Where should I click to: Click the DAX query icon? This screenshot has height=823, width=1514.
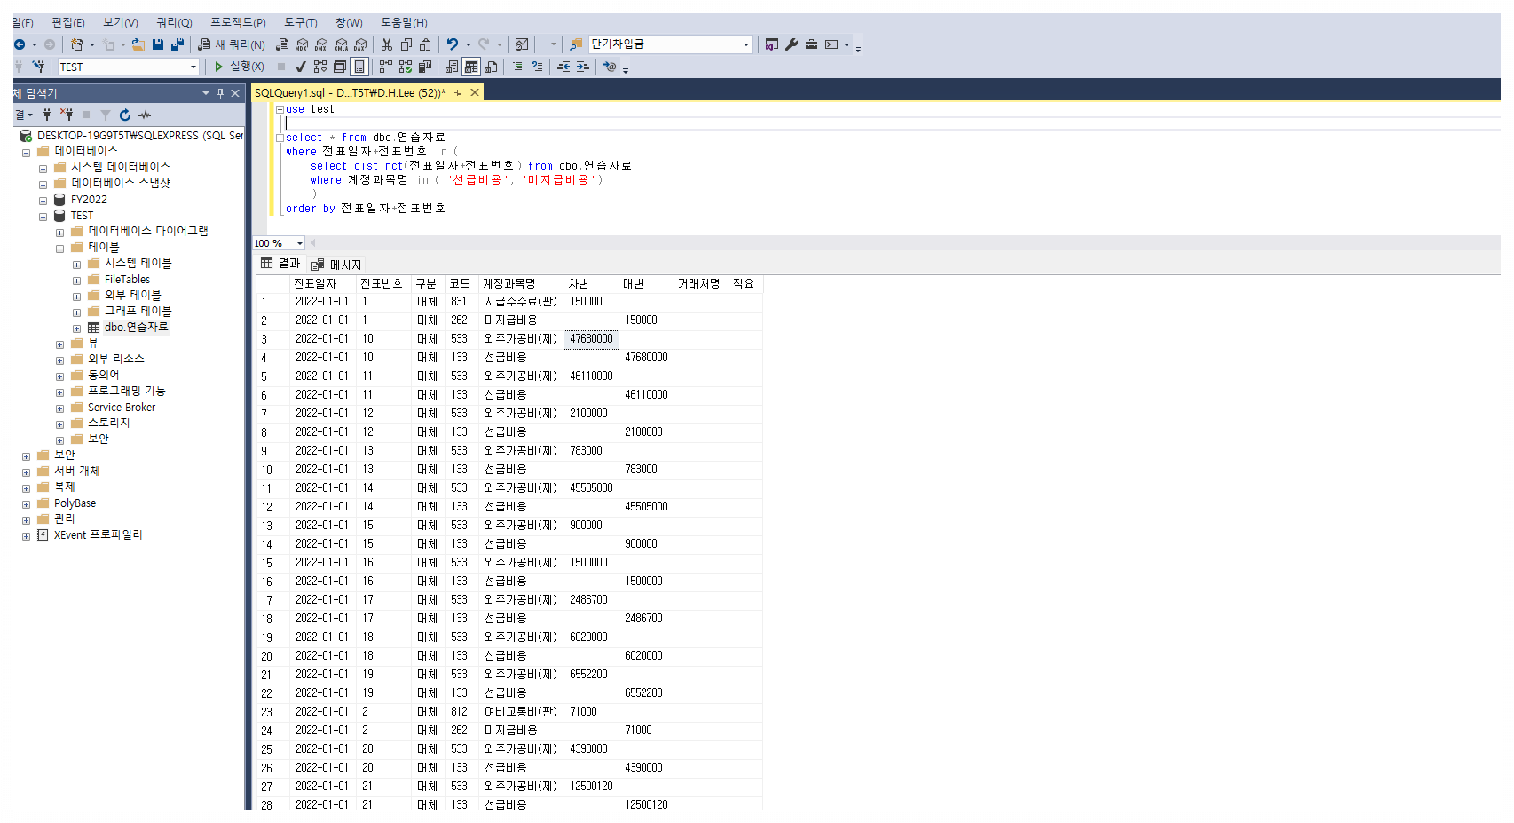(x=360, y=44)
